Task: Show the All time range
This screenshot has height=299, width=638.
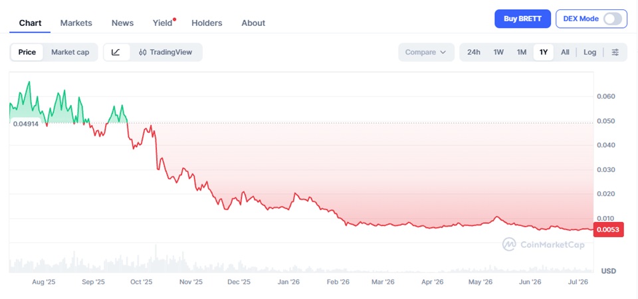Action: tap(565, 52)
